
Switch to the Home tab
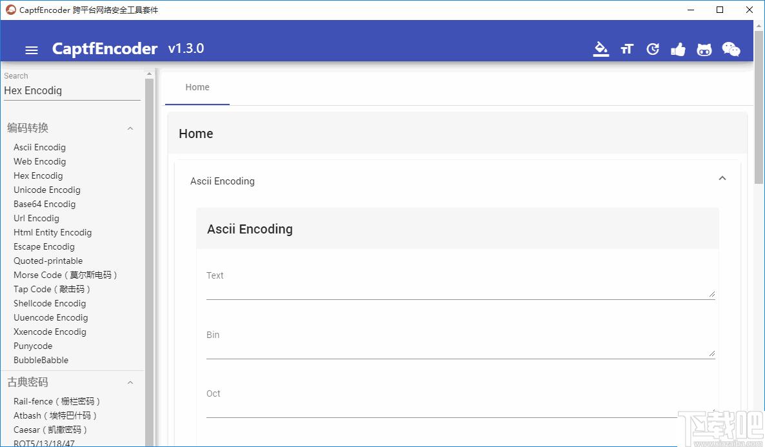click(197, 87)
